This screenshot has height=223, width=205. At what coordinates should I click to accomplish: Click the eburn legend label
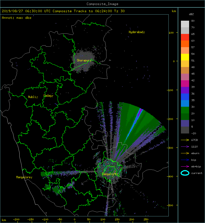click(195, 153)
